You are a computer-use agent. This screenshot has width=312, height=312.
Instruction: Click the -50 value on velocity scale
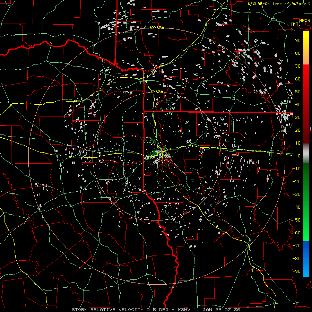point(296,220)
